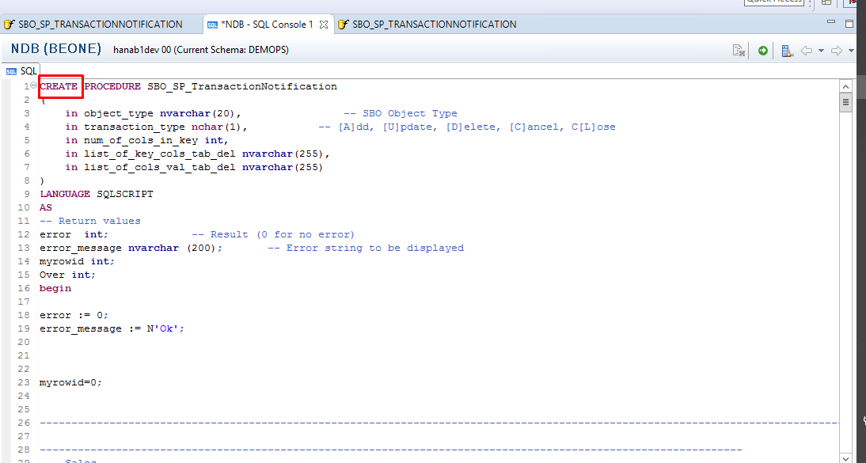Viewport: 866px width, 463px height.
Task: Click the error int declaration on line 12
Action: (x=74, y=234)
